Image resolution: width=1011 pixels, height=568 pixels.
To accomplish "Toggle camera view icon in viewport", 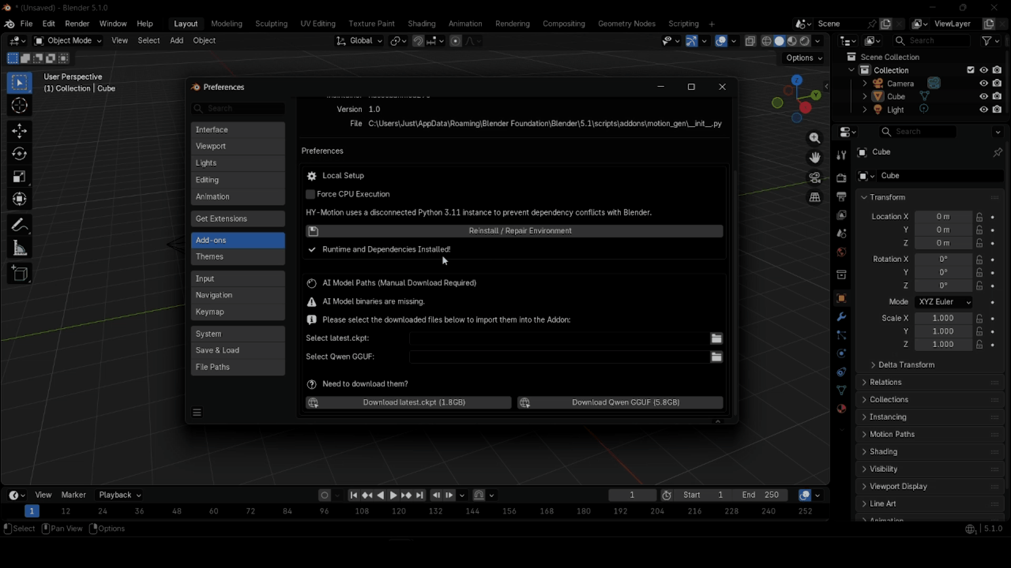I will click(x=815, y=178).
